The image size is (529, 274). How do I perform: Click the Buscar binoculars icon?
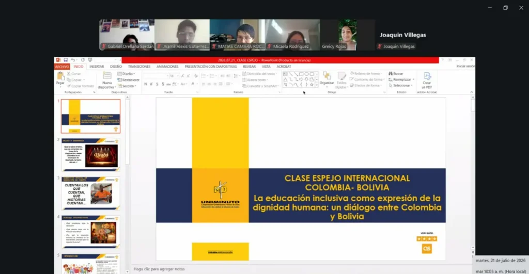click(x=391, y=73)
